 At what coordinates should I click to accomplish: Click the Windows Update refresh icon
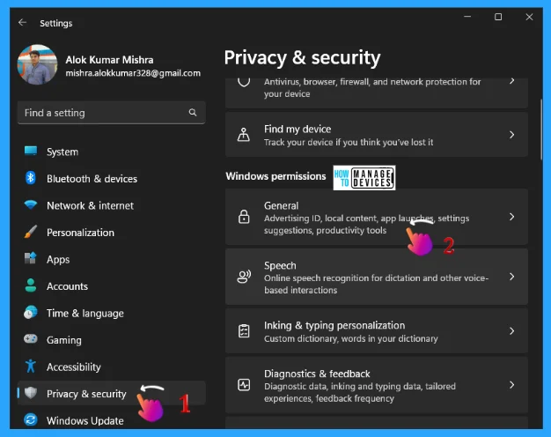[31, 419]
